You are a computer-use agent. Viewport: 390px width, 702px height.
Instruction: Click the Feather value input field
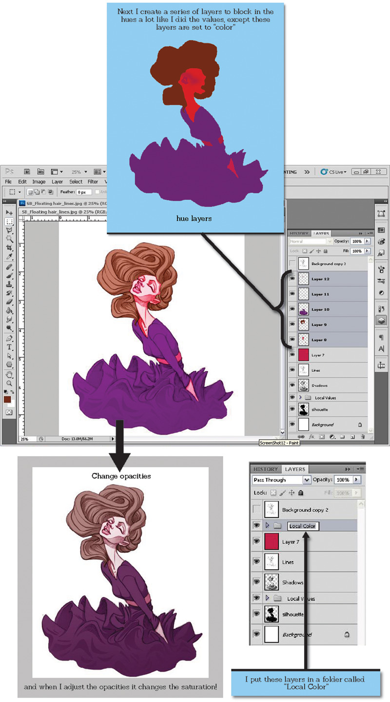83,192
